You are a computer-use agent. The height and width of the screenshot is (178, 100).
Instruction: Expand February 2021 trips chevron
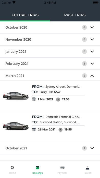92,64
